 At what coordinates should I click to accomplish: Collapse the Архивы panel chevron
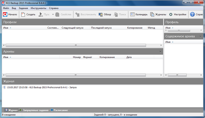point(160,52)
